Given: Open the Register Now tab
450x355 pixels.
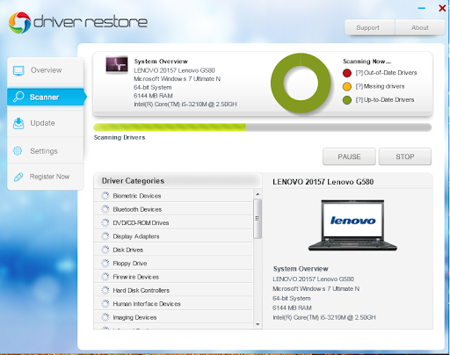Looking at the screenshot, I should tap(46, 177).
